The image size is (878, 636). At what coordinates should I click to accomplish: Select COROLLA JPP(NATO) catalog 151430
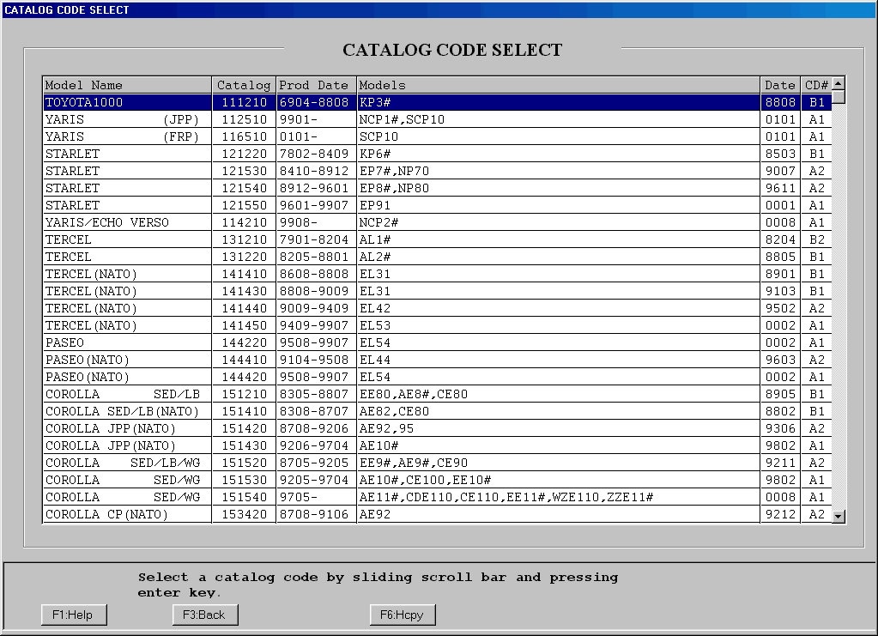pyautogui.click(x=438, y=445)
